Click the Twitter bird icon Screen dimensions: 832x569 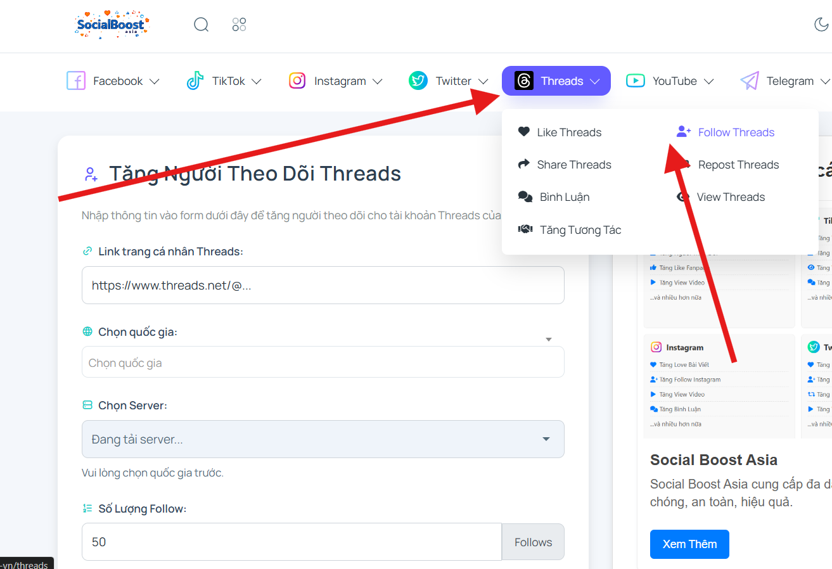coord(418,80)
